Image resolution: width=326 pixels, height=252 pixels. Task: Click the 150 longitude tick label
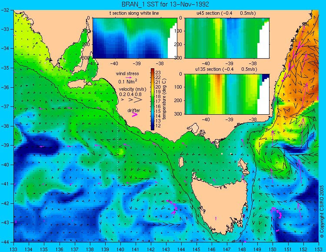point(273,249)
